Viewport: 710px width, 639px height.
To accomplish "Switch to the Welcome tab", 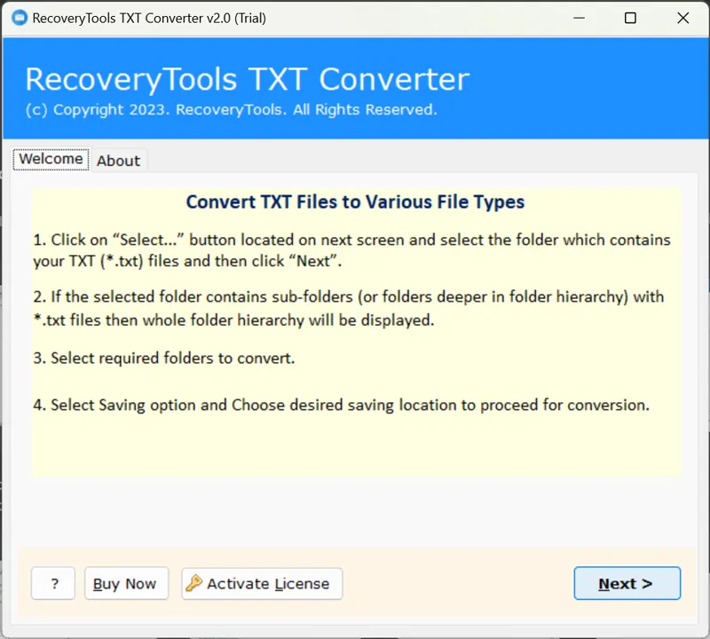I will pos(51,159).
